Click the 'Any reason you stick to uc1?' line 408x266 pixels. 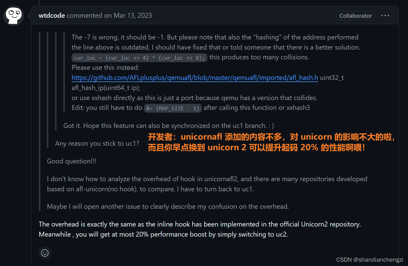pyautogui.click(x=97, y=143)
